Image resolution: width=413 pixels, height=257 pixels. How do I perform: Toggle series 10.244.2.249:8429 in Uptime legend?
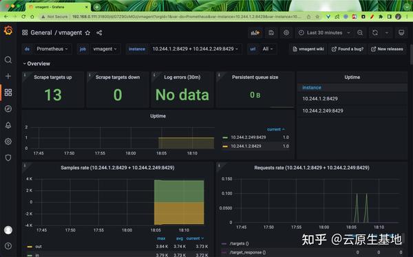(x=248, y=137)
